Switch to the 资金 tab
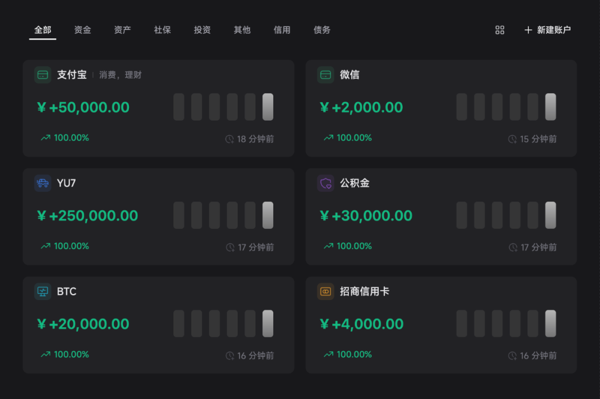This screenshot has height=399, width=600. tap(82, 30)
